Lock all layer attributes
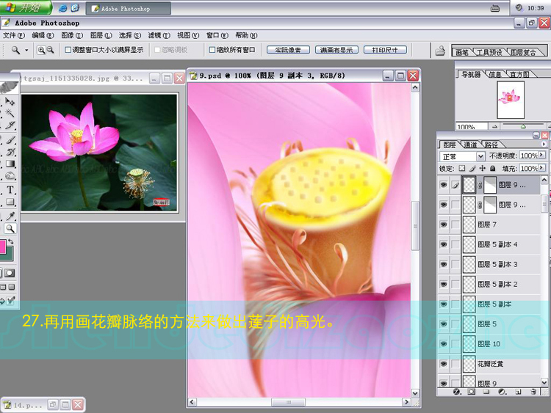The width and height of the screenshot is (551, 413). [493, 169]
